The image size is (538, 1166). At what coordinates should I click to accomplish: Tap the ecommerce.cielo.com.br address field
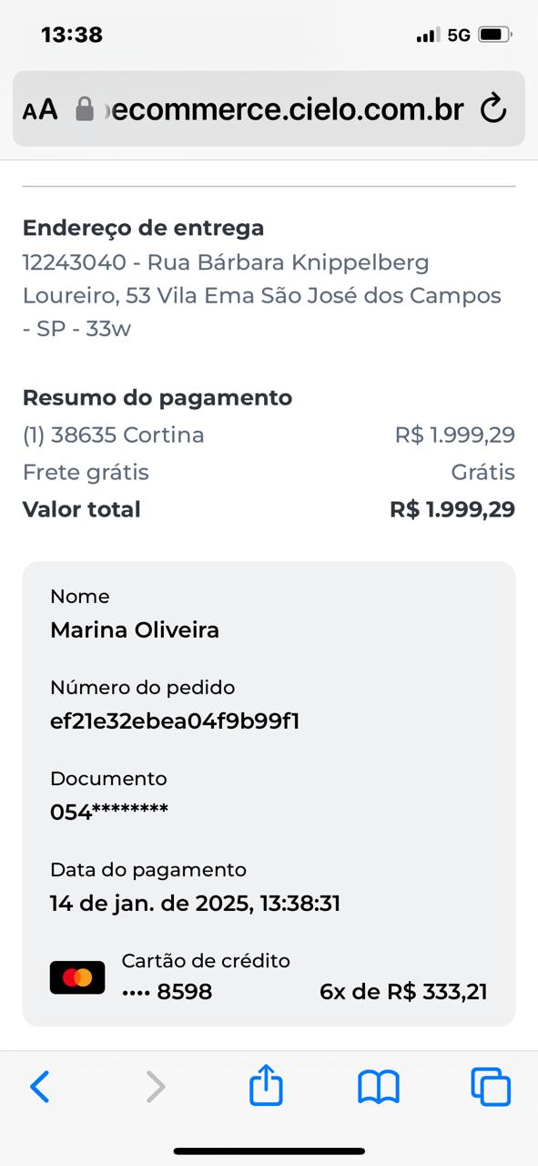(x=269, y=108)
